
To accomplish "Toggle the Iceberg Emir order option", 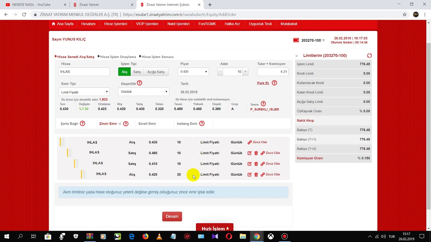I will 187,124.
